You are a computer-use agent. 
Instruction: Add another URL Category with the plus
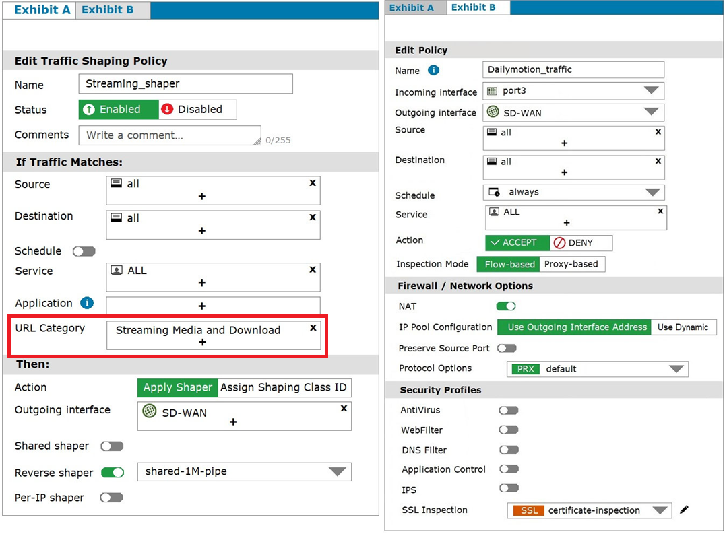[202, 343]
